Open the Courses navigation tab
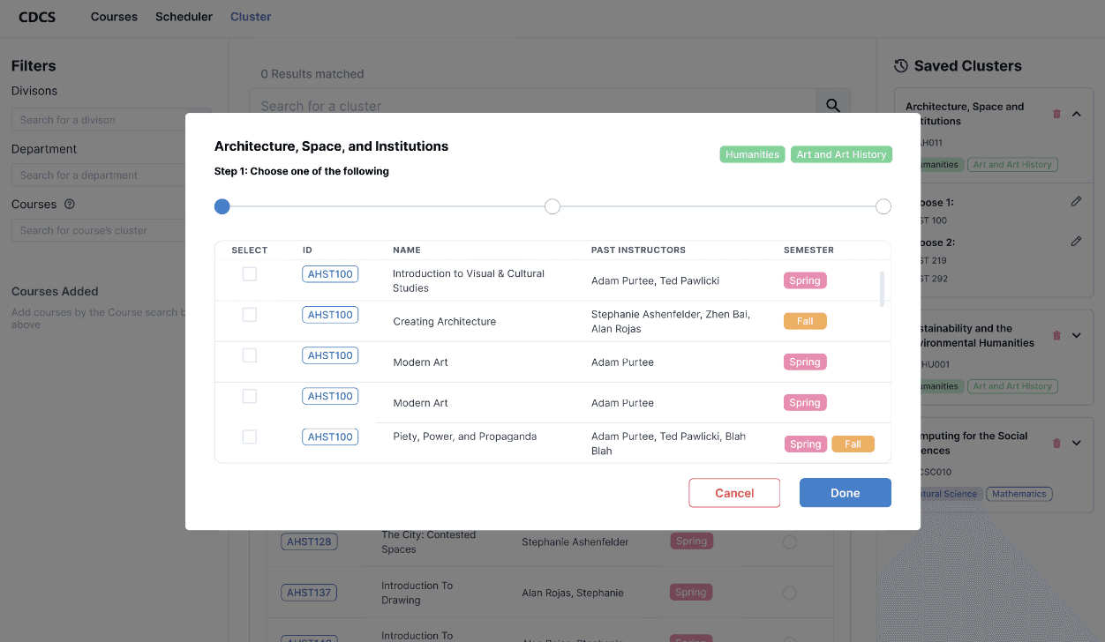Screen dimensions: 1105x642 (x=114, y=17)
